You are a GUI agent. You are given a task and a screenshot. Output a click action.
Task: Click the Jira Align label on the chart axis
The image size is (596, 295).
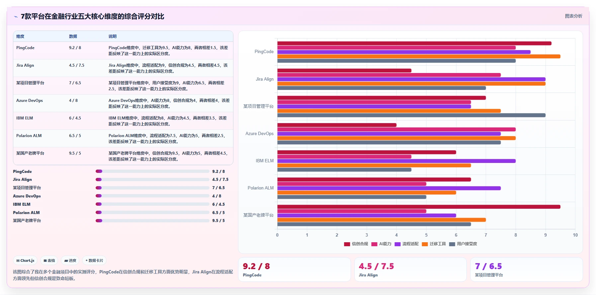(265, 79)
